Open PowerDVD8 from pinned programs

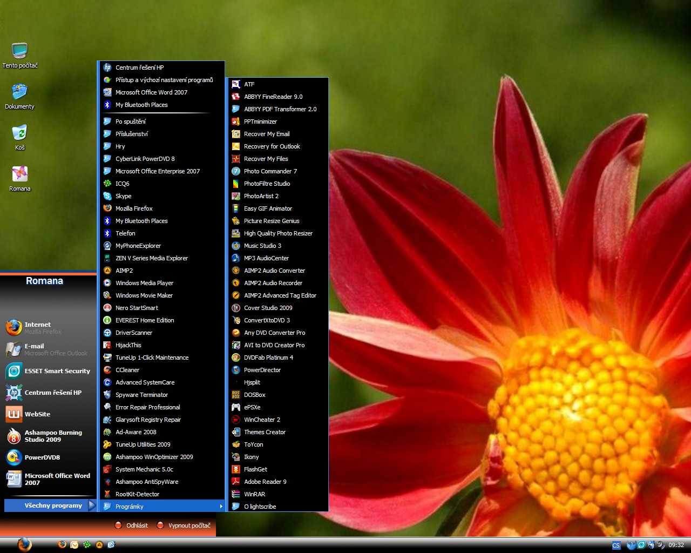42,457
